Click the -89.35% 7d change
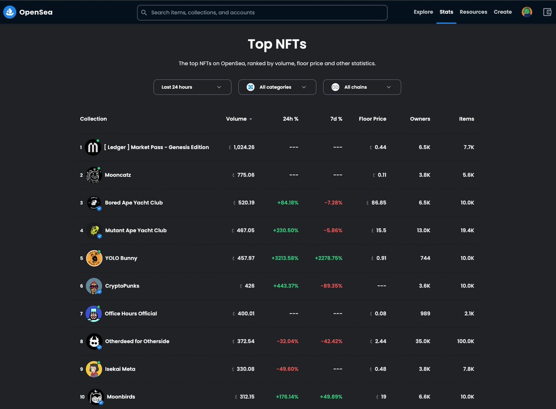This screenshot has width=556, height=409. 332,286
